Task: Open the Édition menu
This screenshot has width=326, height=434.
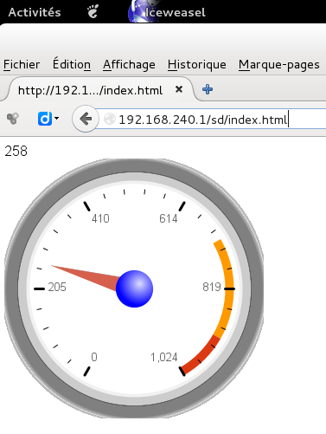Action: (72, 64)
